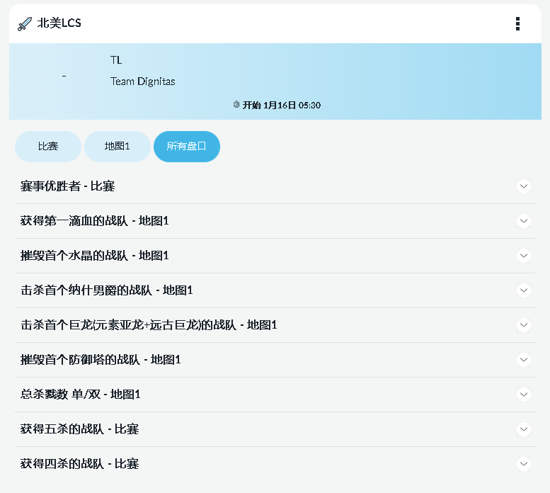Expand the 获得四杀的战队 - 比赛 chevron
The image size is (550, 493).
point(524,464)
